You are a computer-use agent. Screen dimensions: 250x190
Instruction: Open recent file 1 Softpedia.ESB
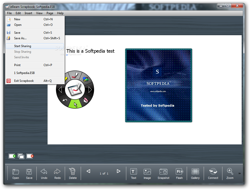point(35,73)
